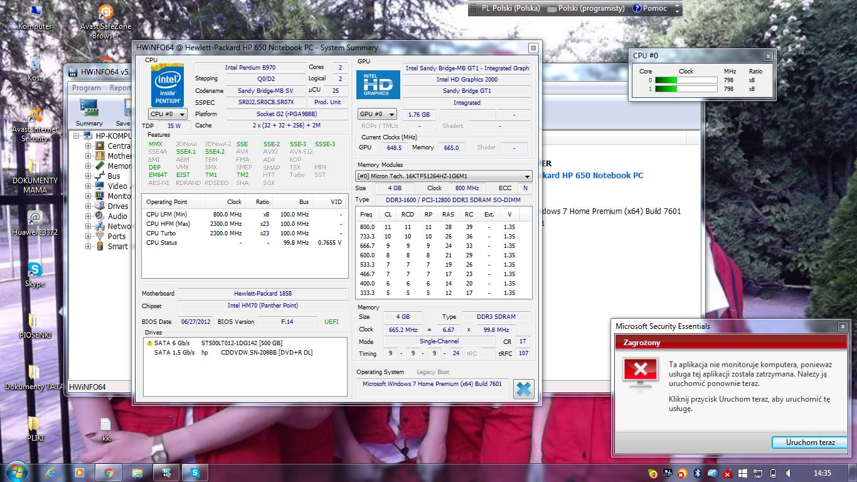The width and height of the screenshot is (857, 482).
Task: Launch Internet Explorer from taskbar
Action: (51, 473)
